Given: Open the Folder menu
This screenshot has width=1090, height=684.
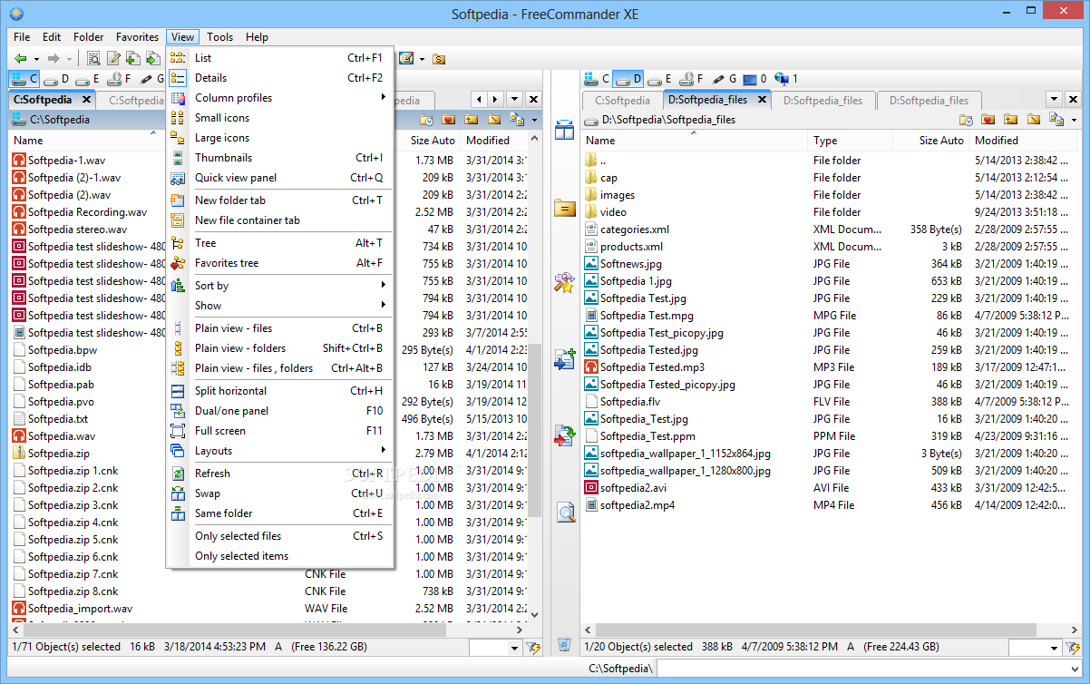Looking at the screenshot, I should tap(89, 37).
